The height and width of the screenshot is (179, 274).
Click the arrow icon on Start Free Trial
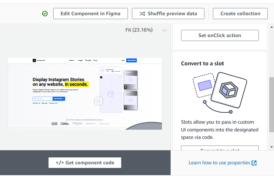coord(63,99)
